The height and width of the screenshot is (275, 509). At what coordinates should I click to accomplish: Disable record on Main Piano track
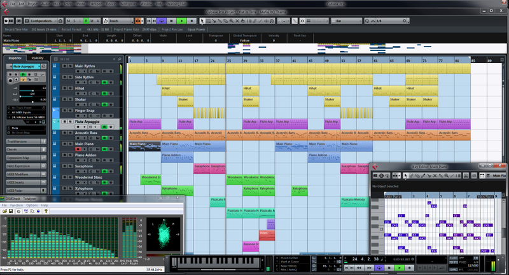(78, 149)
